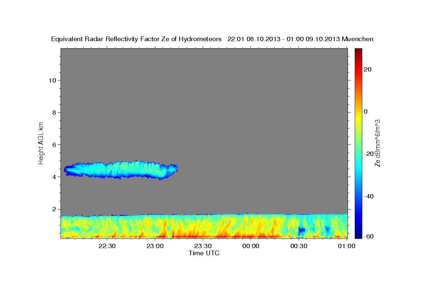Click the "Time UTC" axis label
The image size is (430, 286).
tap(204, 253)
